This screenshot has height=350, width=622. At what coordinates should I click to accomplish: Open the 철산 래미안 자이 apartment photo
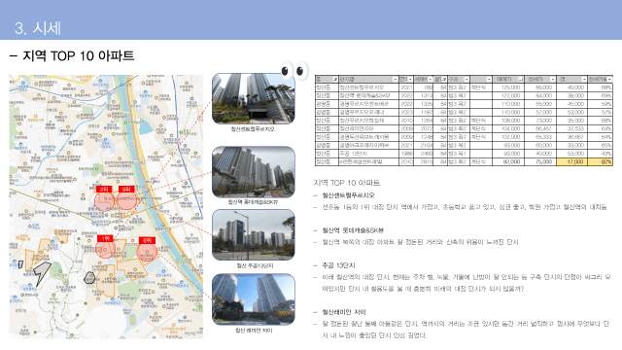[x=254, y=299]
